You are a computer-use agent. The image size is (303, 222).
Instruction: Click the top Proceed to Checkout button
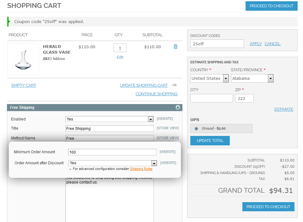tap(271, 6)
